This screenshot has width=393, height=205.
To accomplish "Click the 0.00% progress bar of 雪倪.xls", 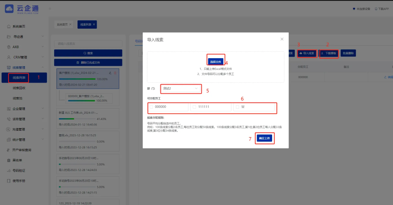I will pyautogui.click(x=77, y=142).
